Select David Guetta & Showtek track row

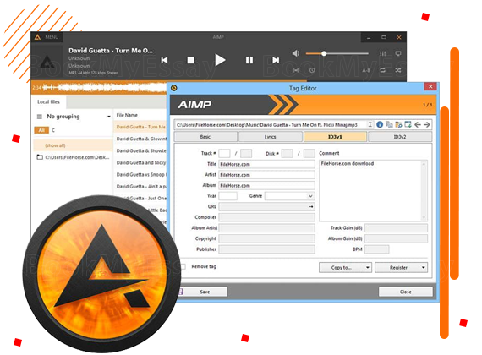[x=140, y=151]
